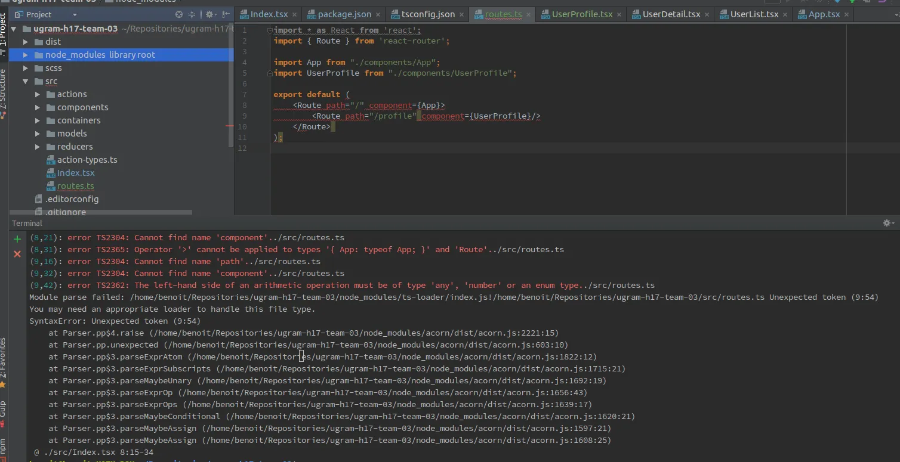The image size is (900, 462).
Task: Select routes.ts in the project tree
Action: pos(75,186)
